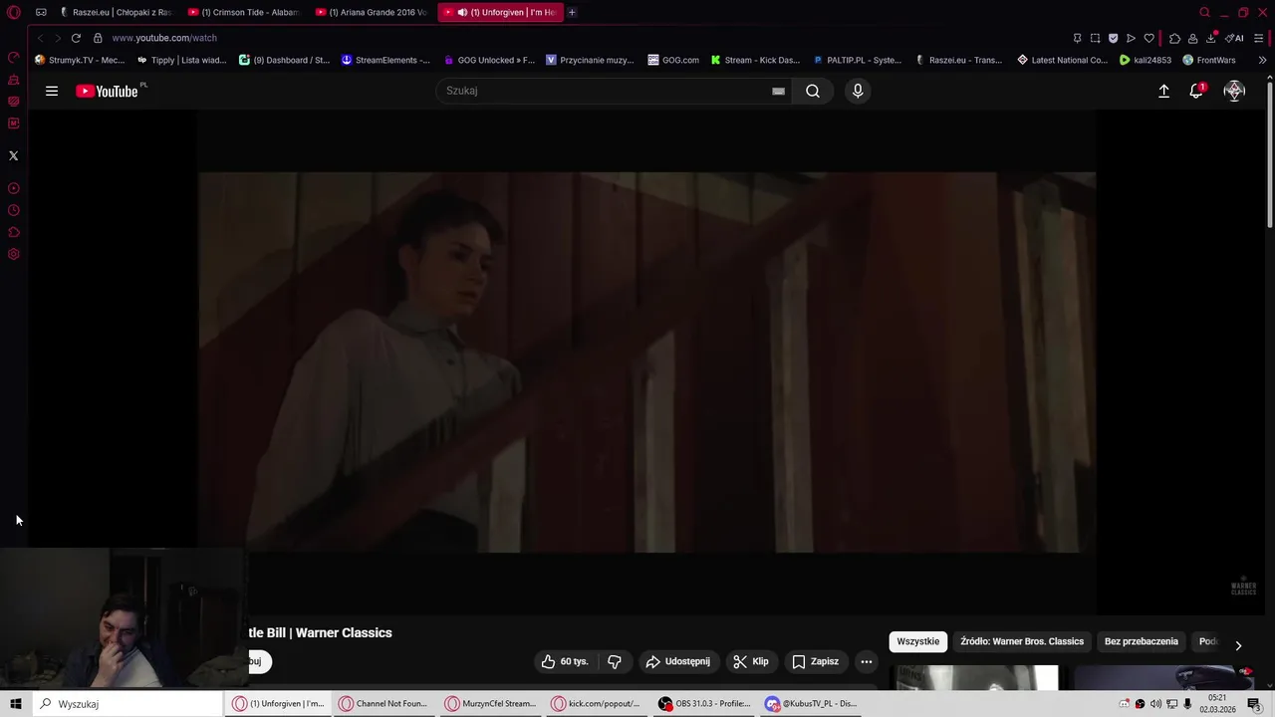
Task: Switch to the Crimson Tide tab
Action: tap(245, 12)
